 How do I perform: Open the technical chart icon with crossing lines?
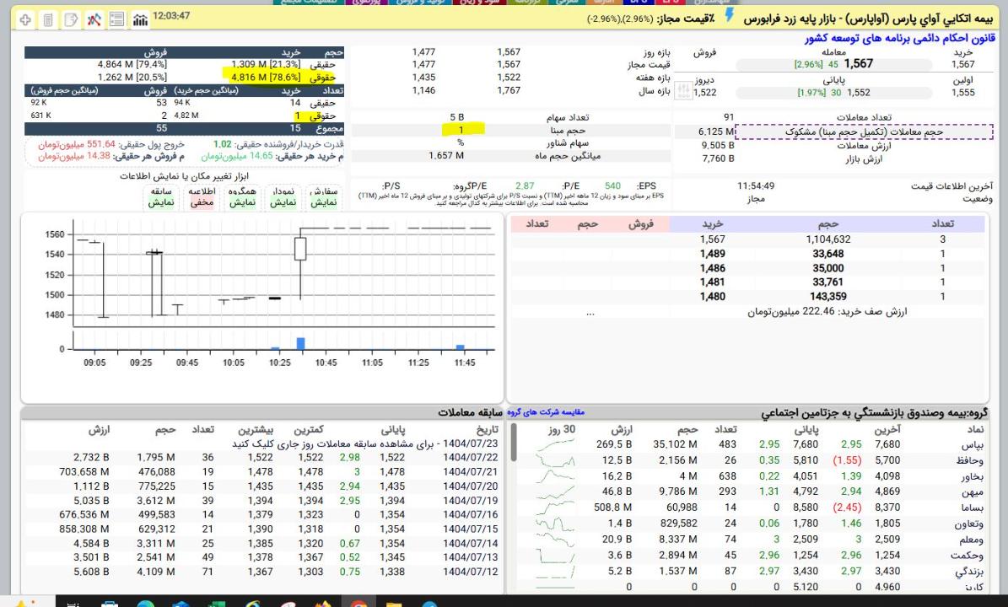(94, 19)
